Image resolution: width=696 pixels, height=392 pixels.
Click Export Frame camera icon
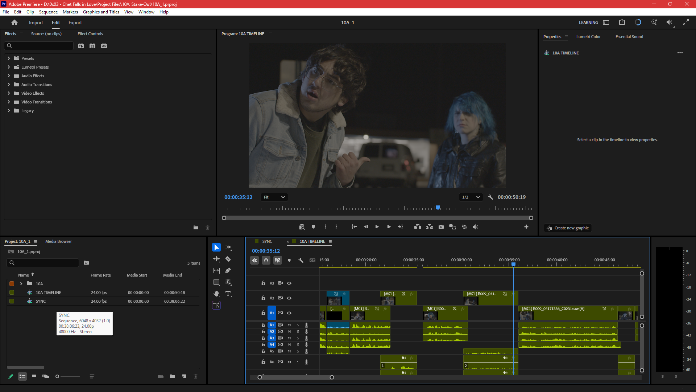[x=441, y=227]
